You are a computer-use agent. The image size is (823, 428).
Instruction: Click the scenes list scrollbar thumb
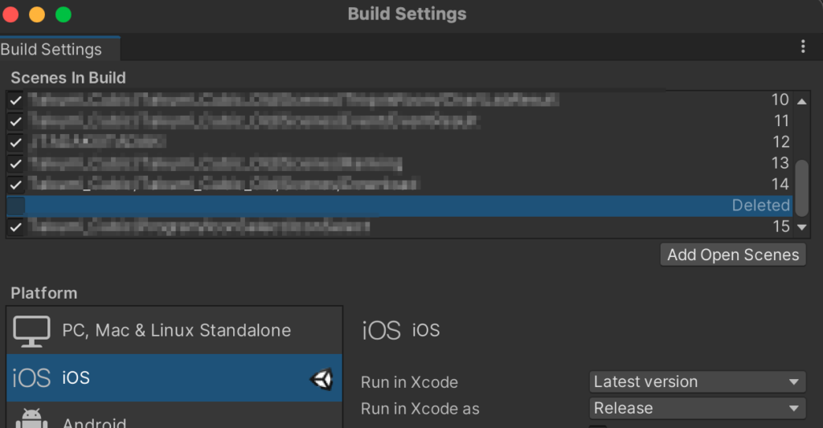pos(801,188)
